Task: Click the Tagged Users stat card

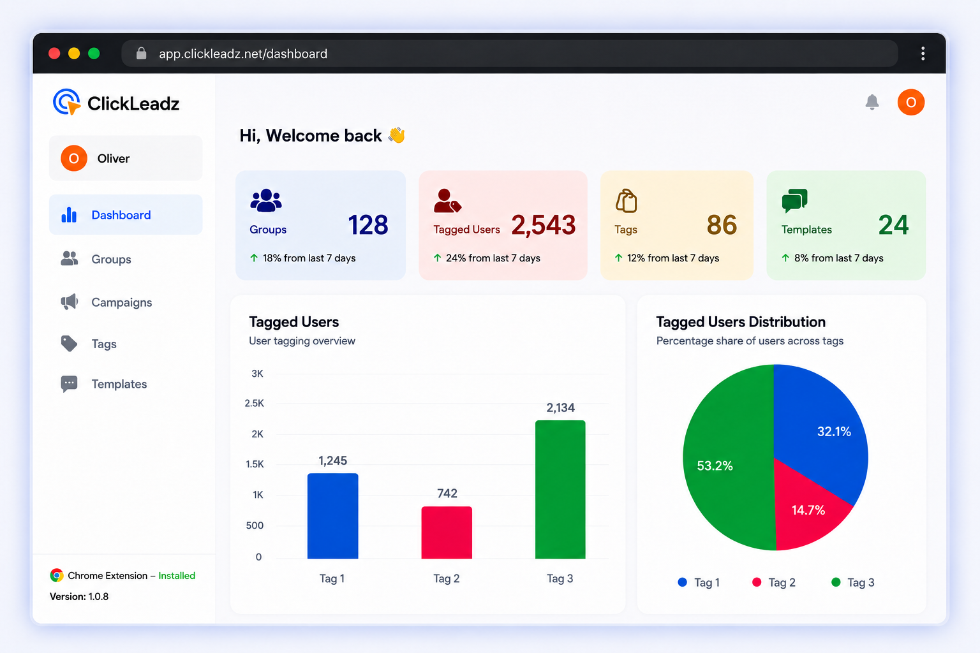Action: pyautogui.click(x=503, y=225)
